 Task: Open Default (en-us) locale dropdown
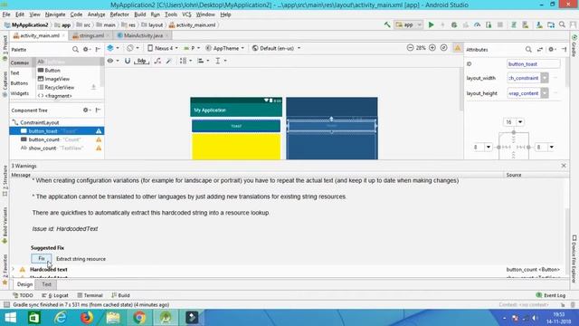pos(276,48)
